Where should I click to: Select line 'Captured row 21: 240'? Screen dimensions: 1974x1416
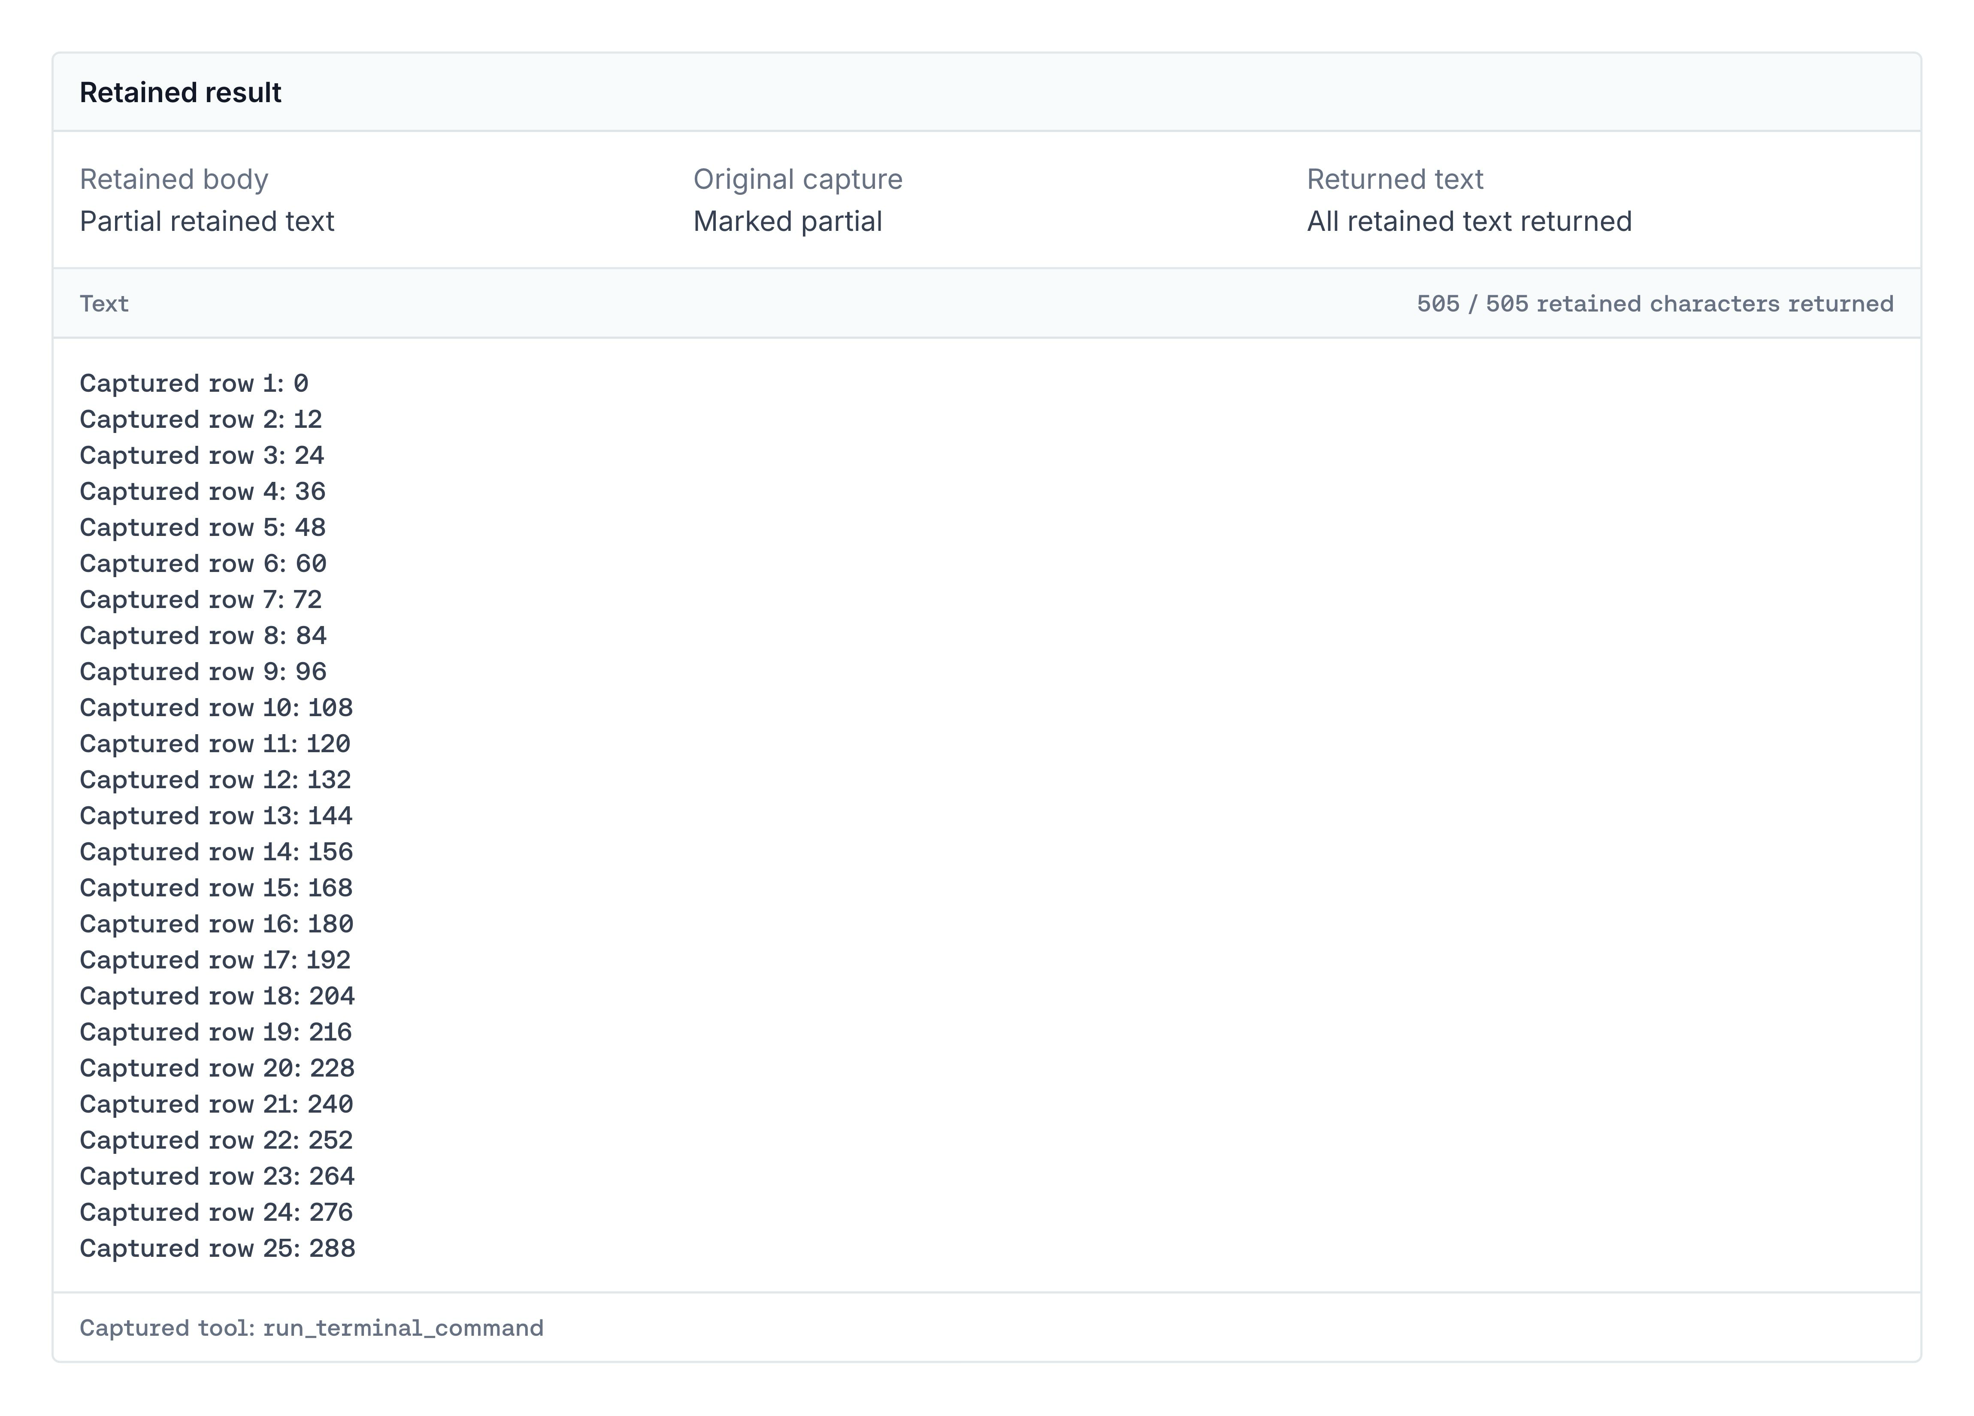point(217,1104)
